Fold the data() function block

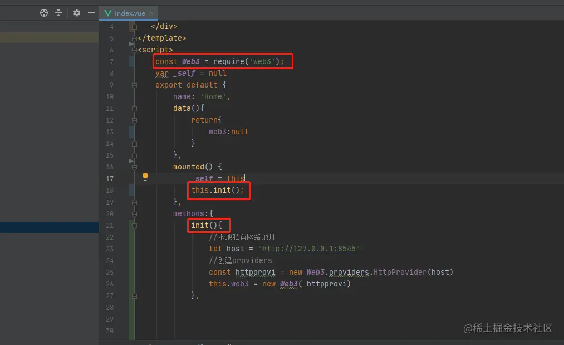[x=134, y=109]
